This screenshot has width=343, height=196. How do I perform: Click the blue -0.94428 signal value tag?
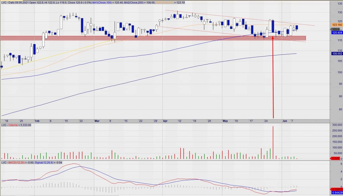[337, 192]
